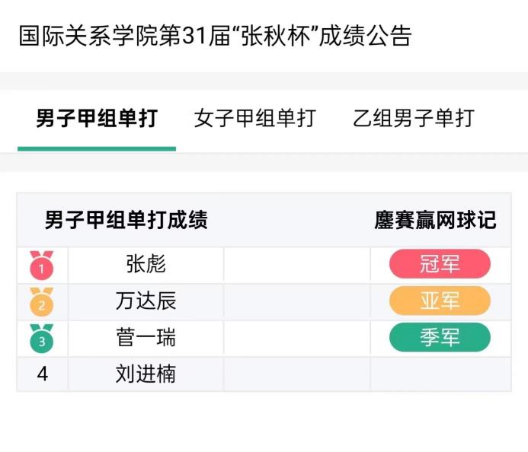Click the 男子甲组单打成绩 table header
Image resolution: width=528 pixels, height=452 pixels.
click(126, 221)
